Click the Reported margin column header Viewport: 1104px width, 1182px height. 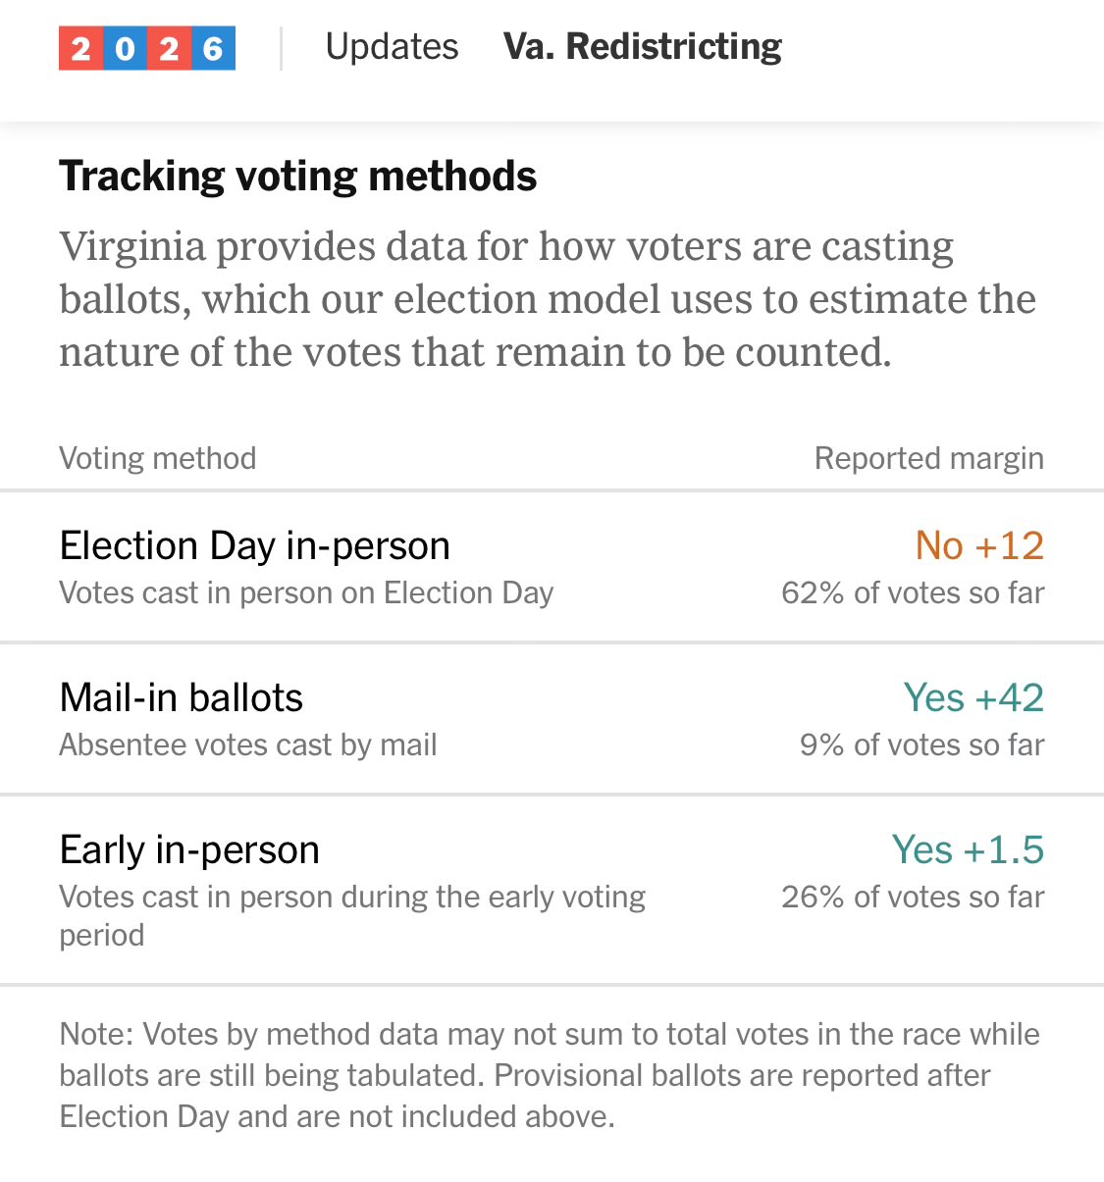coord(928,458)
